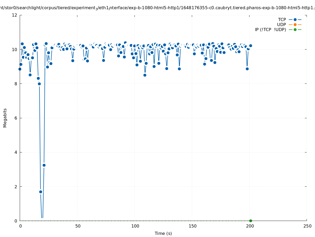315x237 pixels.
Task: Click the TCP legend text label
Action: click(x=282, y=19)
